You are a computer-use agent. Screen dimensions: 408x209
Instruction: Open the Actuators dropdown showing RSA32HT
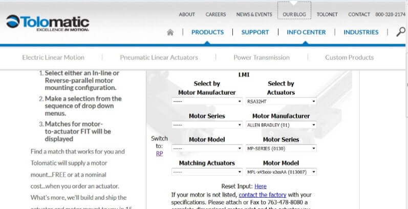click(281, 101)
